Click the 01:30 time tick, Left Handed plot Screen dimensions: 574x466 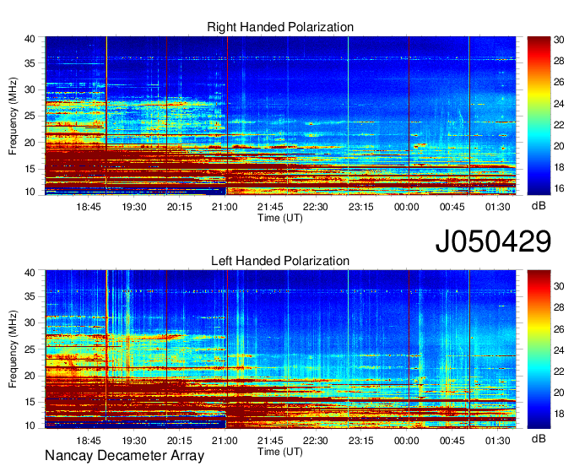point(497,441)
